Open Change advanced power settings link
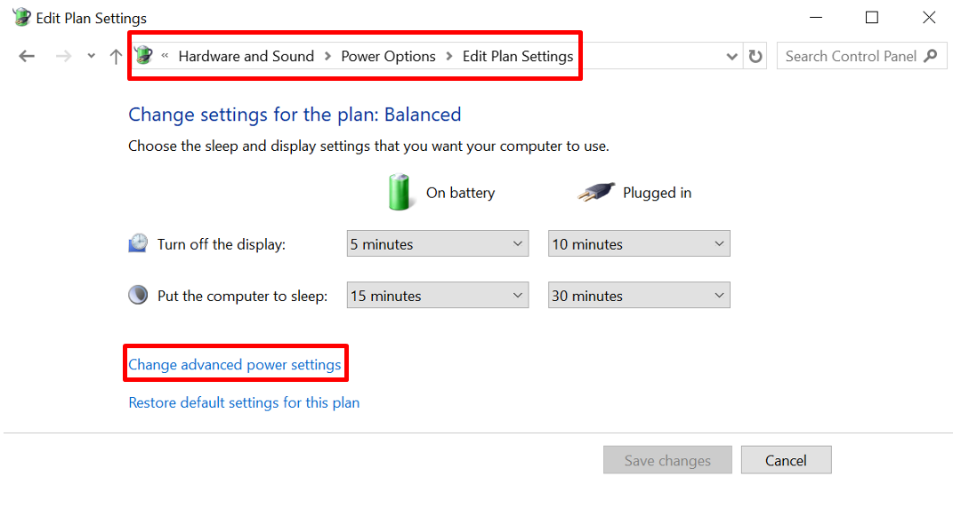The image size is (953, 508). 235,364
